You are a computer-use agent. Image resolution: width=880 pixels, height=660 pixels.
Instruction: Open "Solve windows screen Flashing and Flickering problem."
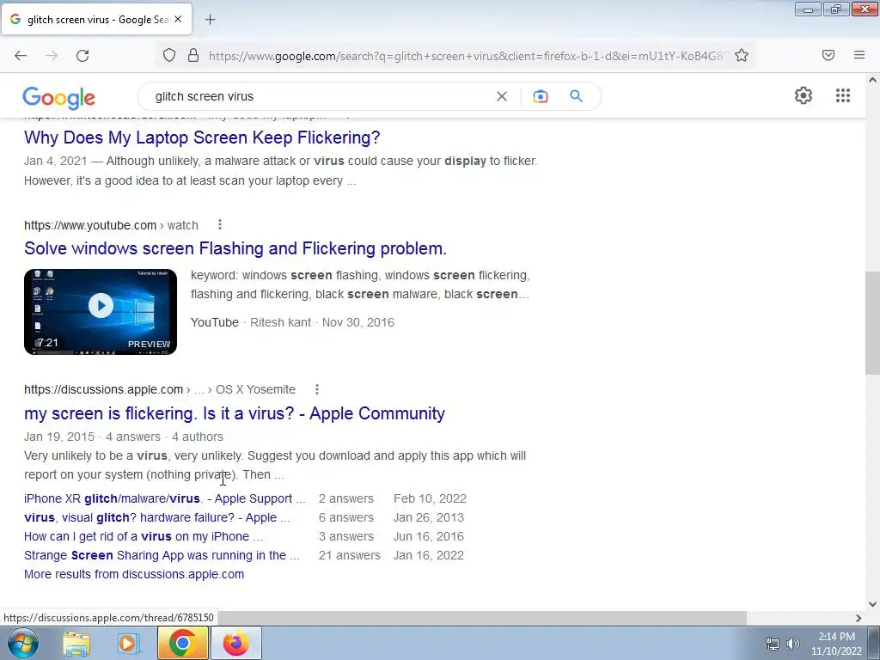pyautogui.click(x=235, y=248)
